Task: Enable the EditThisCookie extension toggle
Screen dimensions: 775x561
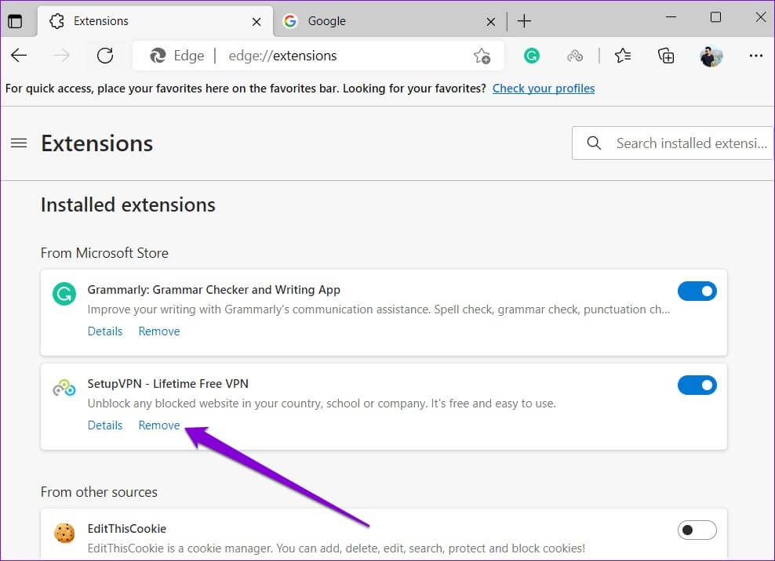Action: pos(697,530)
